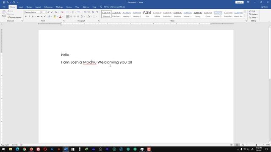Apply superscript formatting
Image resolution: width=271 pixels, height=152 pixels.
45,16
